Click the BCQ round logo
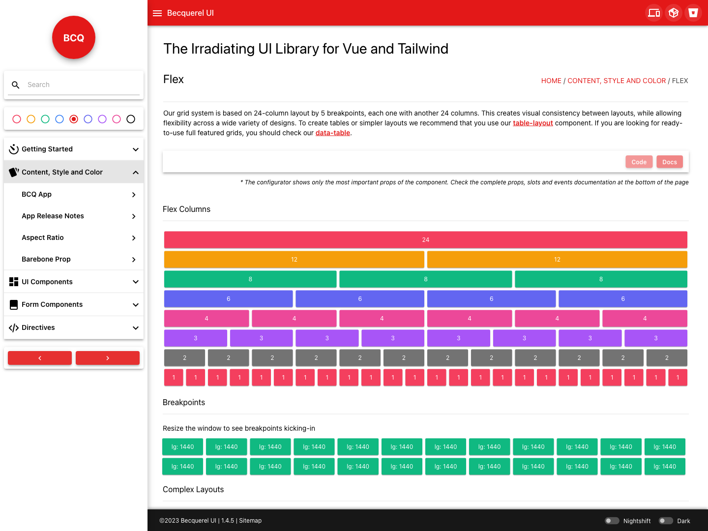708x531 pixels. pyautogui.click(x=74, y=37)
